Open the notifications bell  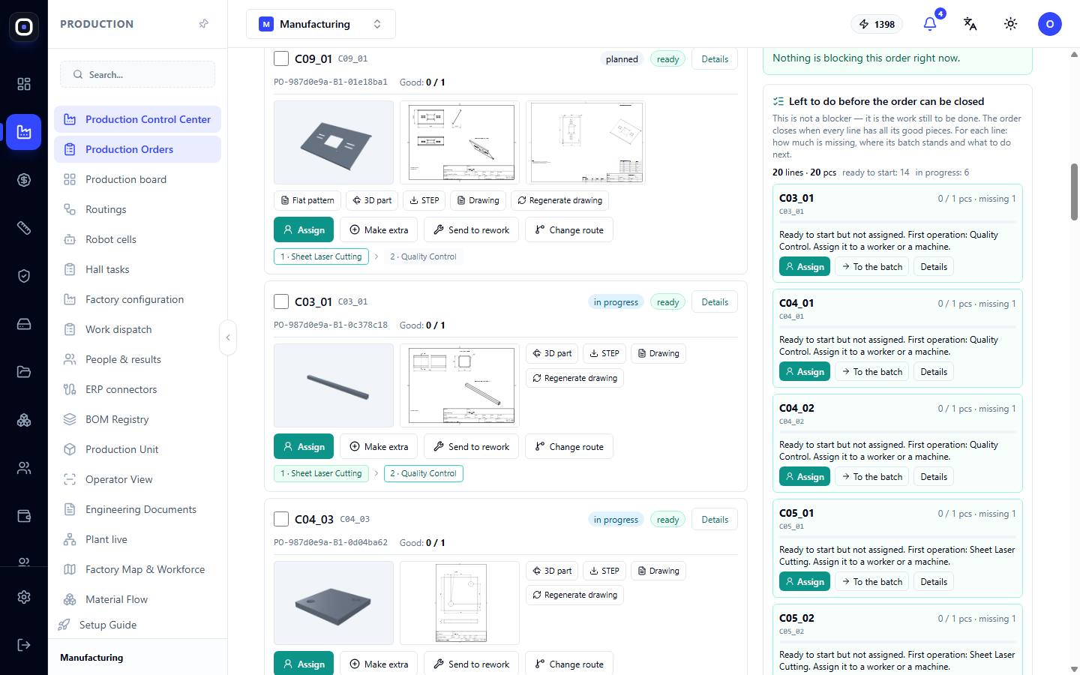point(930,24)
